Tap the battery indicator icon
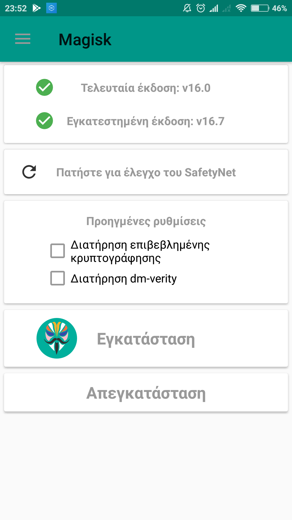The image size is (292, 520). (260, 8)
